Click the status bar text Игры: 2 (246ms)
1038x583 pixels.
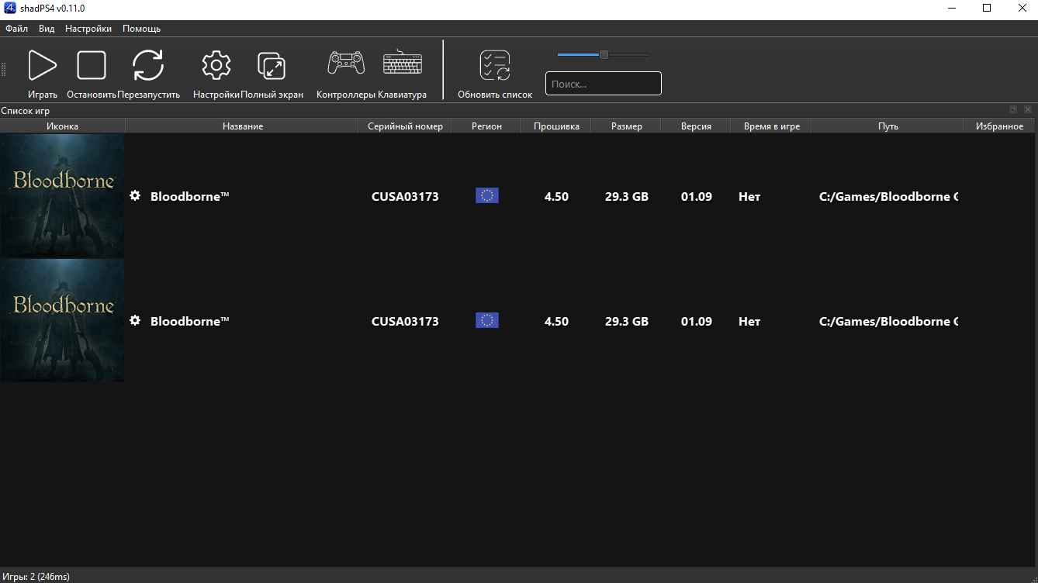pyautogui.click(x=36, y=576)
